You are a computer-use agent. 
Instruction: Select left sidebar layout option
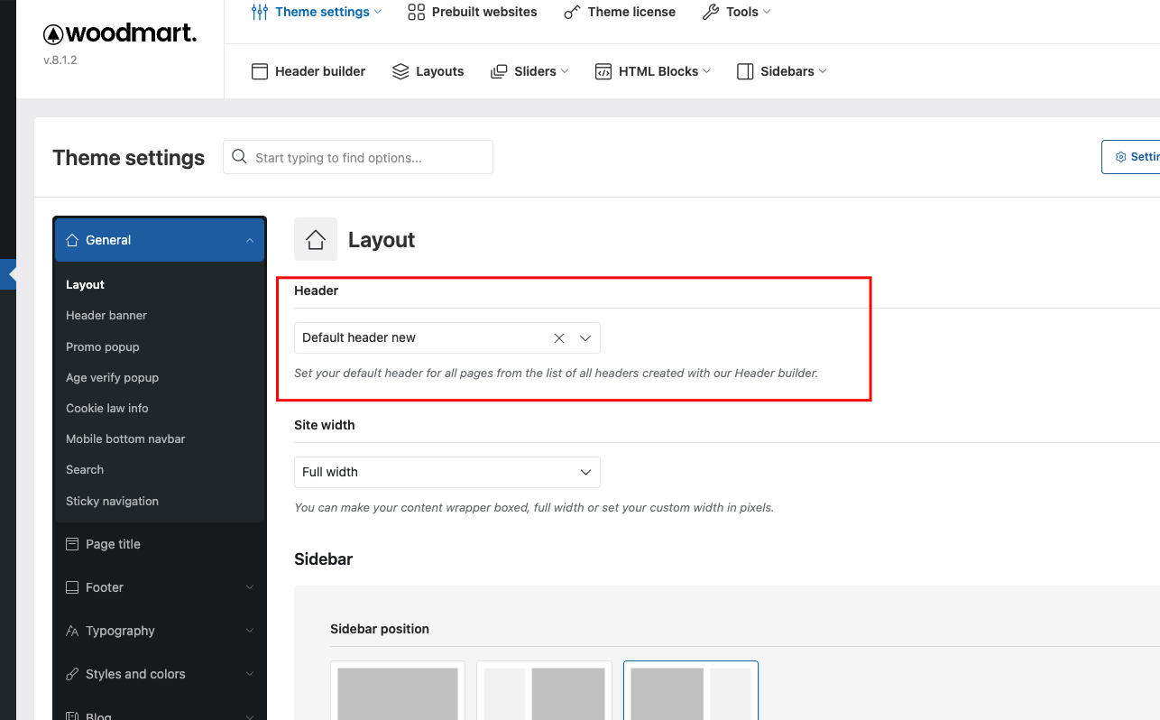pyautogui.click(x=544, y=691)
